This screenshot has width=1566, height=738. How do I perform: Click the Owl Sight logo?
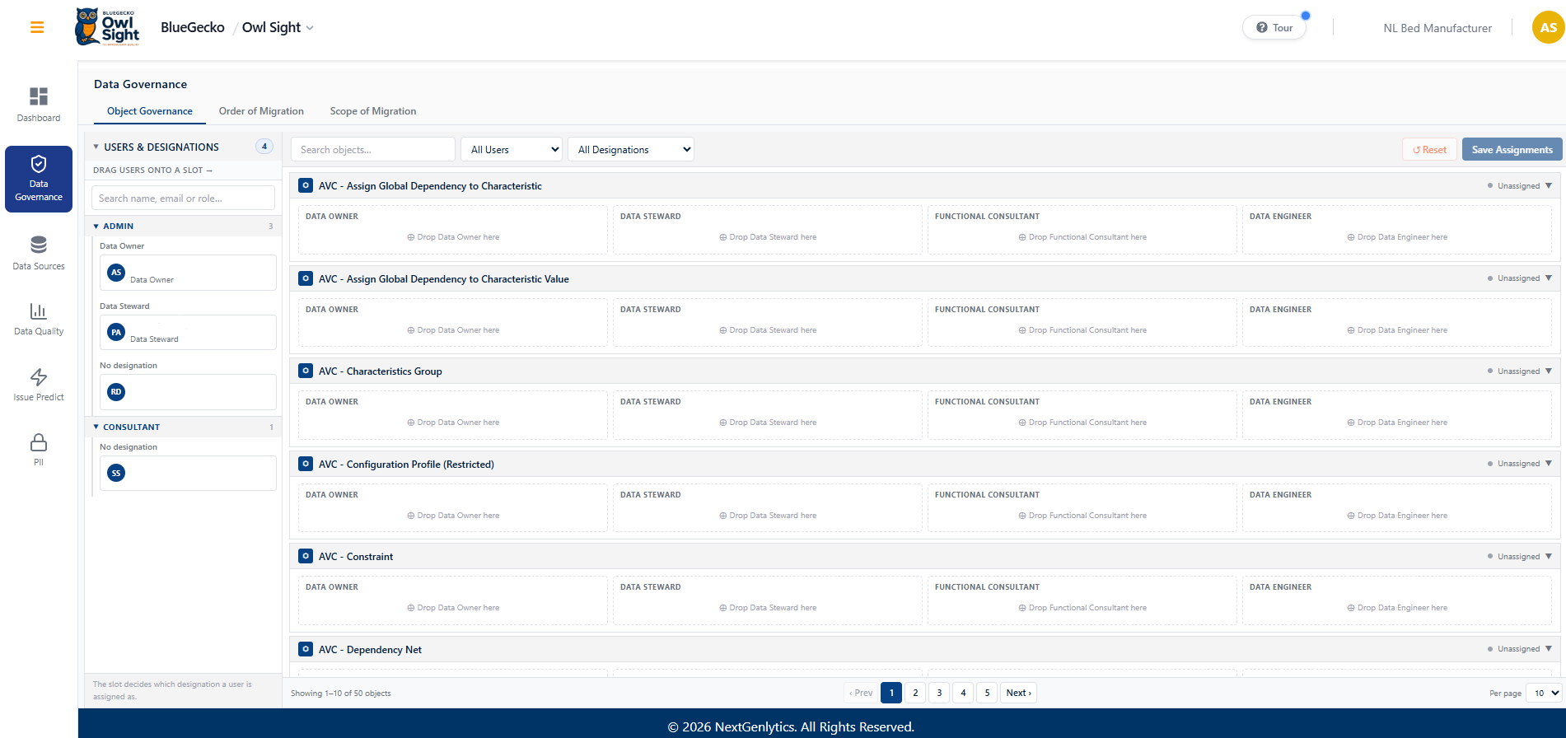pyautogui.click(x=107, y=27)
